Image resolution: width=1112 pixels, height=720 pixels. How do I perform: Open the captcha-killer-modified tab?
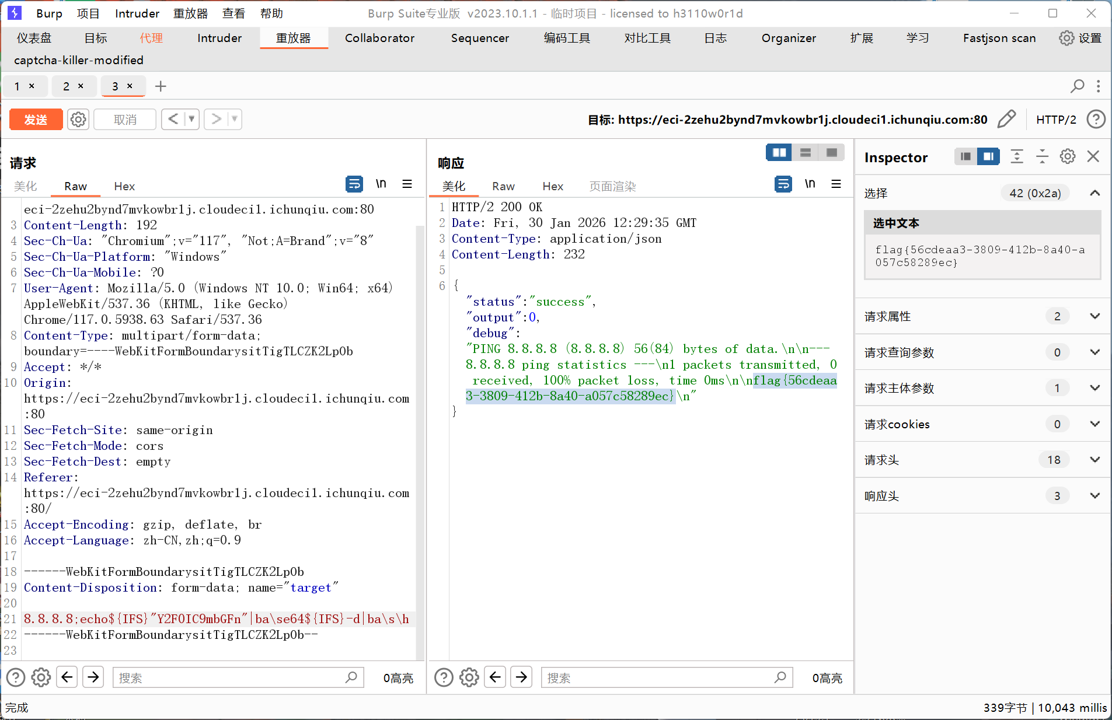(x=78, y=60)
